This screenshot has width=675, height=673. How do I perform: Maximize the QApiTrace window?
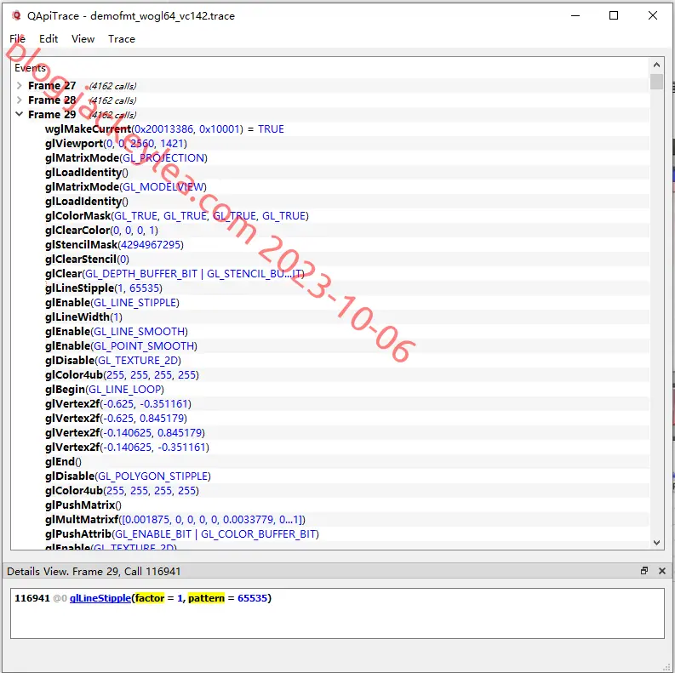click(614, 15)
